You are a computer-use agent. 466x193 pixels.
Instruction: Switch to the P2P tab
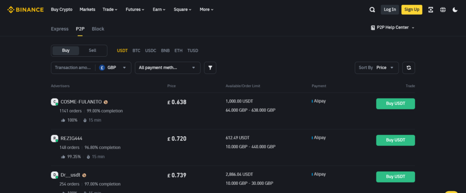click(80, 29)
